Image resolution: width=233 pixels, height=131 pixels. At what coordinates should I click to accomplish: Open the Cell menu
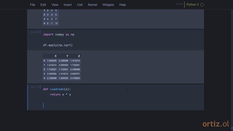point(80,5)
